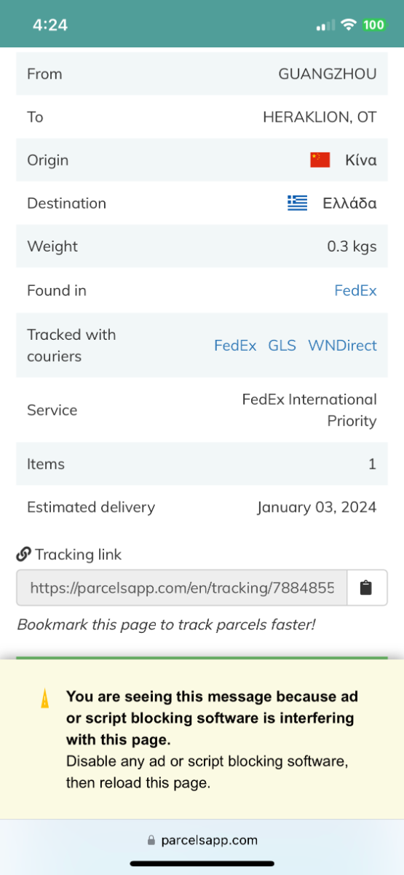
Task: Open FedEx under Tracked with couriers
Action: [235, 346]
